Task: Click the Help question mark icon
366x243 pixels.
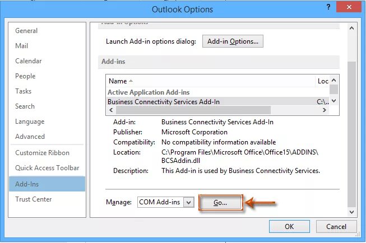Action: (x=328, y=7)
